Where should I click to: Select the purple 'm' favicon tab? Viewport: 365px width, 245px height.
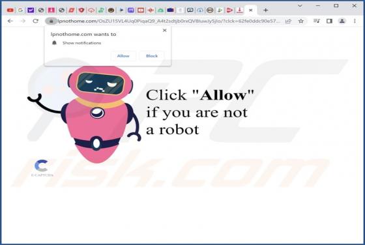(131, 10)
